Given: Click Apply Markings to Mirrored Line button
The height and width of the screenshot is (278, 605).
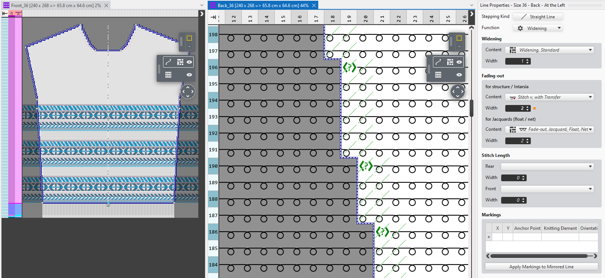Looking at the screenshot, I should pos(541,267).
